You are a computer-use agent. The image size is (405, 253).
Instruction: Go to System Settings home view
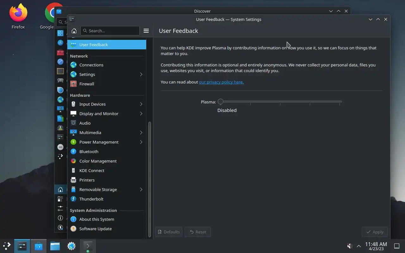(x=74, y=31)
